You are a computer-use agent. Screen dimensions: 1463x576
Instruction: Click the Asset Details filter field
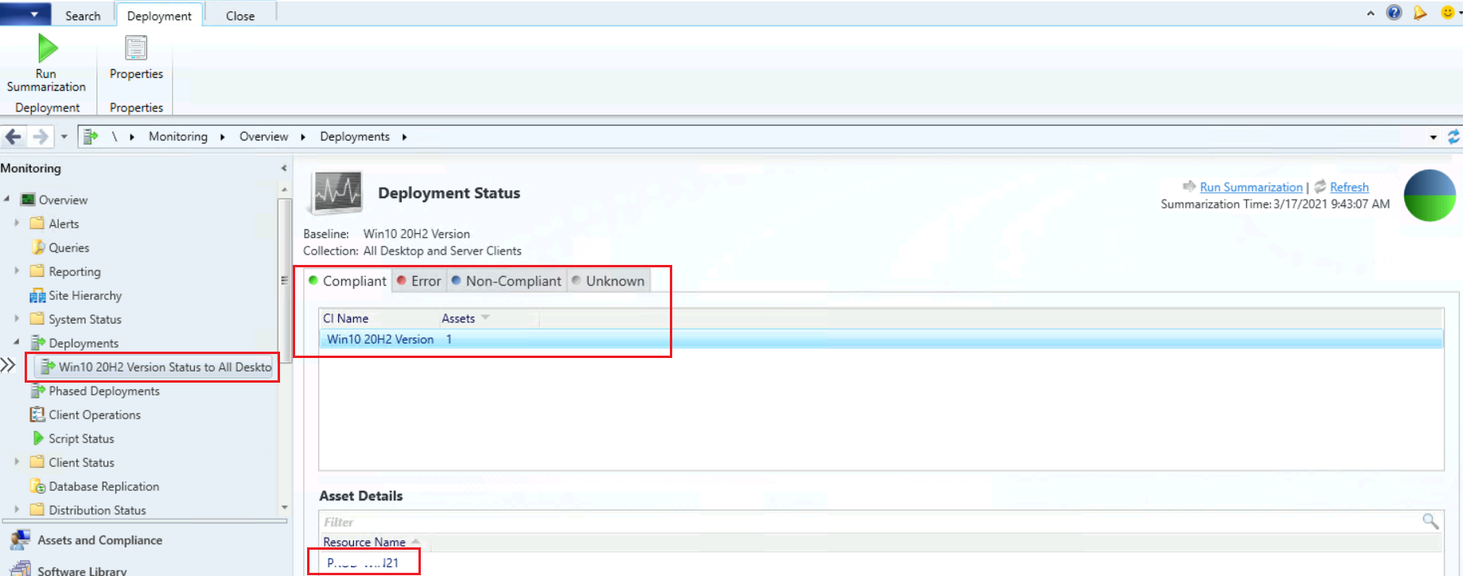pos(869,522)
